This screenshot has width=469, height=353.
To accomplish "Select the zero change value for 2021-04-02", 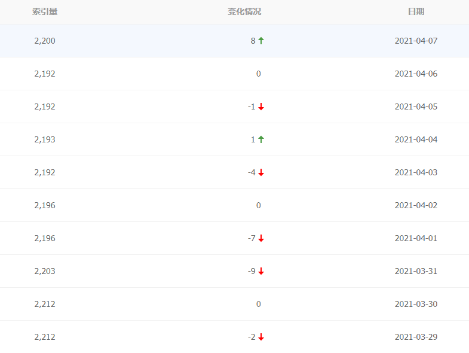I will 258,205.
